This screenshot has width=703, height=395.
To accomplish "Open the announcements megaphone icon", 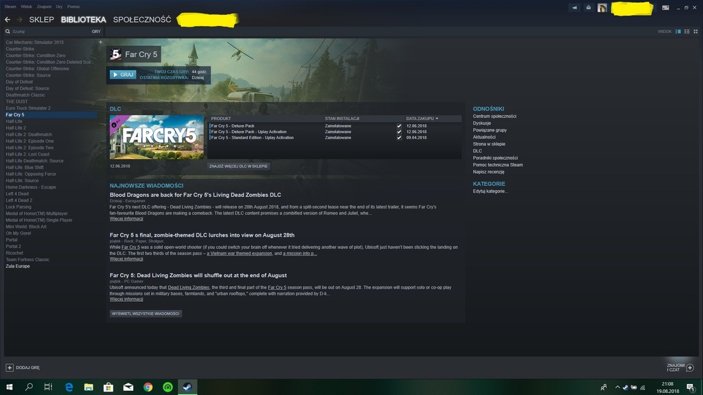I will (575, 8).
